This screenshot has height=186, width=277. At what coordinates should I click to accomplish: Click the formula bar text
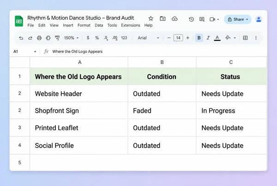78,52
